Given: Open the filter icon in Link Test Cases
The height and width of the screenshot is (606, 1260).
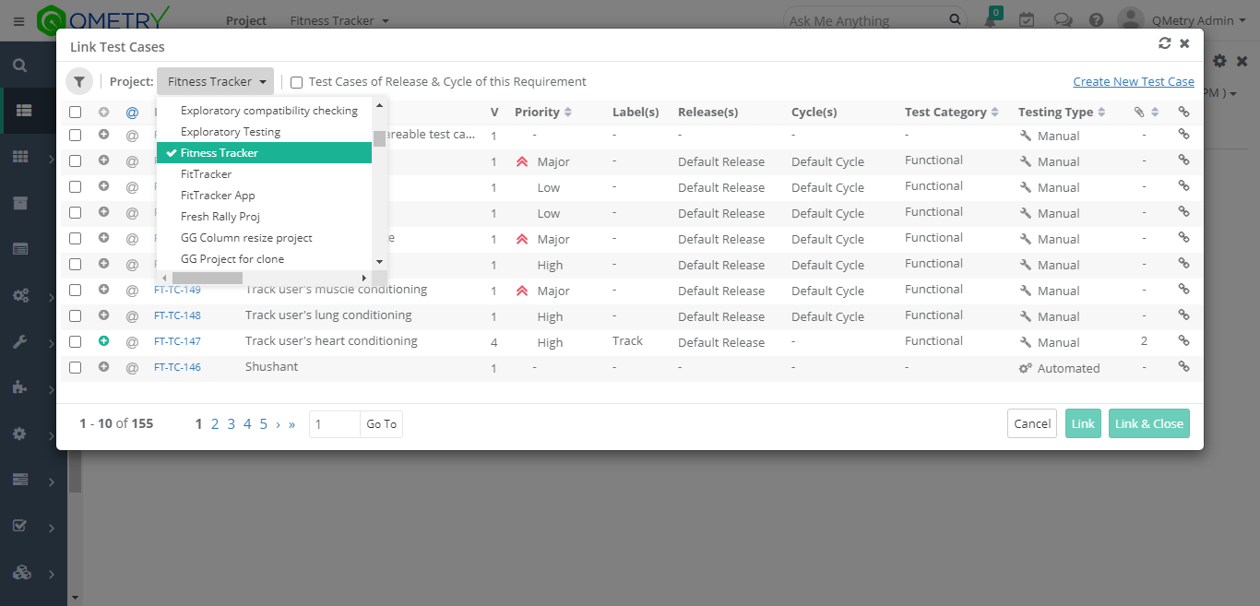Looking at the screenshot, I should pos(79,81).
